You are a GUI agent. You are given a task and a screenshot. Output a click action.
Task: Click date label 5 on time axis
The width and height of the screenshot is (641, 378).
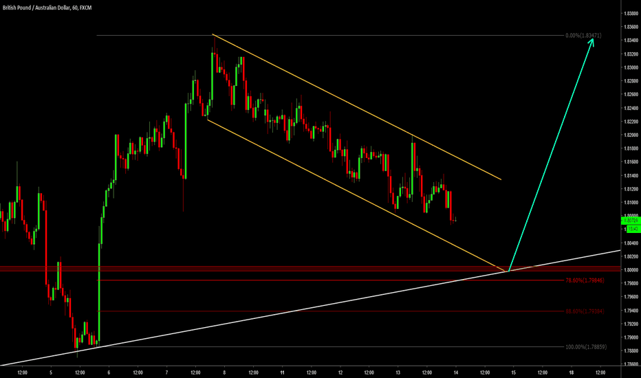(x=51, y=373)
